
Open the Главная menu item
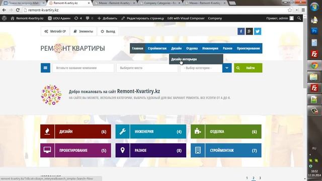point(137,48)
